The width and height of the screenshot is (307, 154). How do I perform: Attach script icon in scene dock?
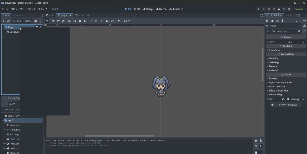tap(36, 21)
